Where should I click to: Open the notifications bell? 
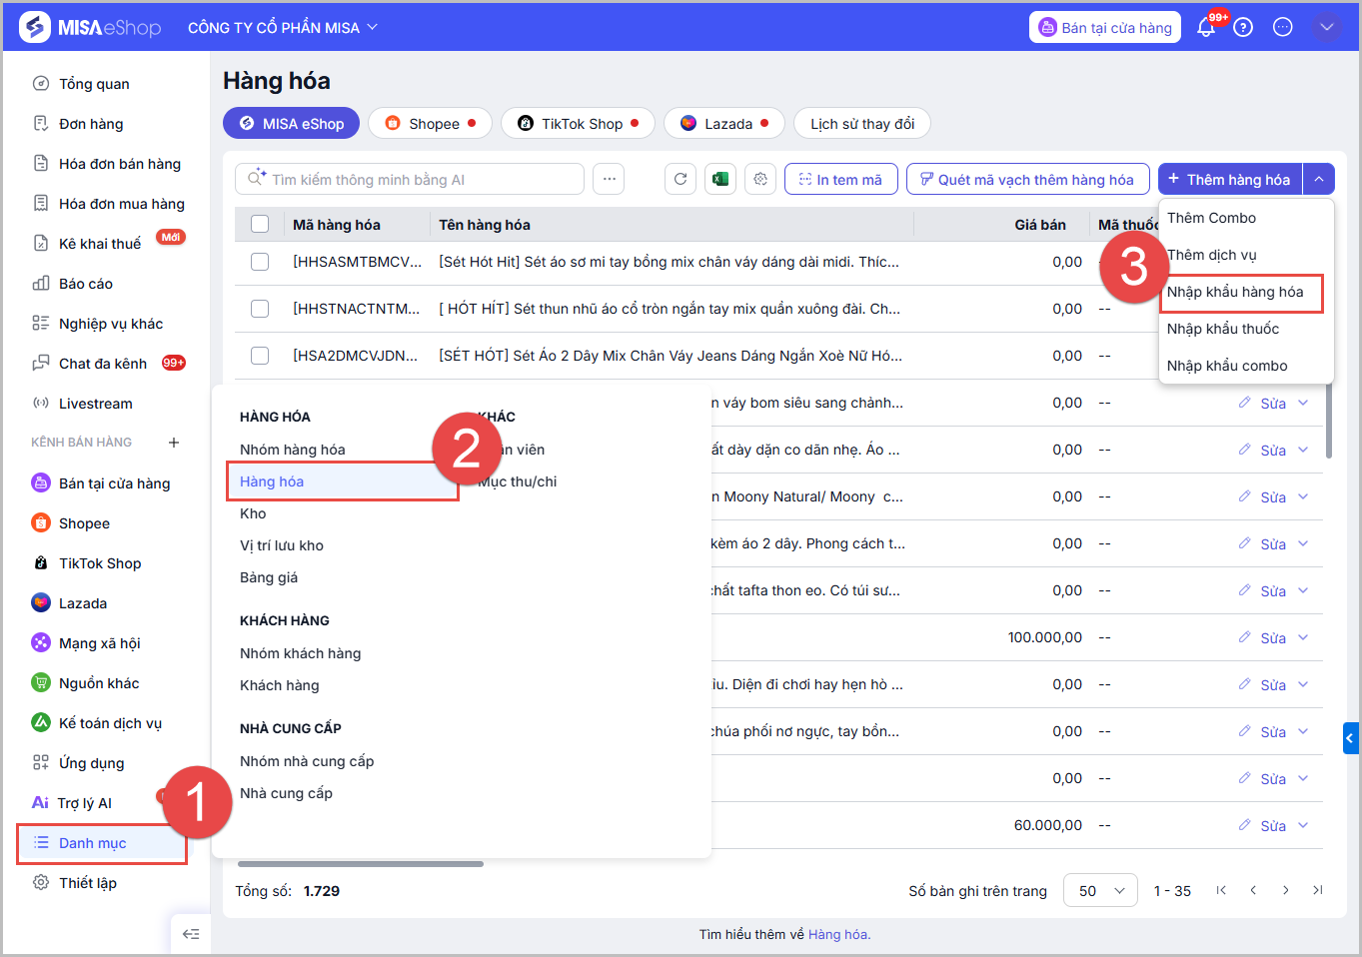click(x=1206, y=27)
